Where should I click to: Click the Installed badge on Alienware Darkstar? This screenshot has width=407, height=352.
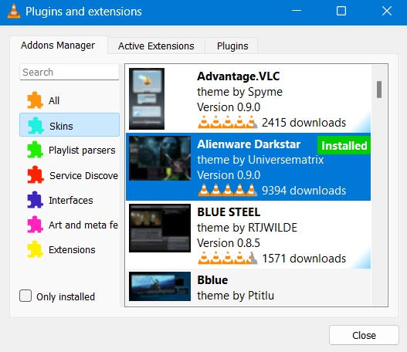click(x=344, y=146)
